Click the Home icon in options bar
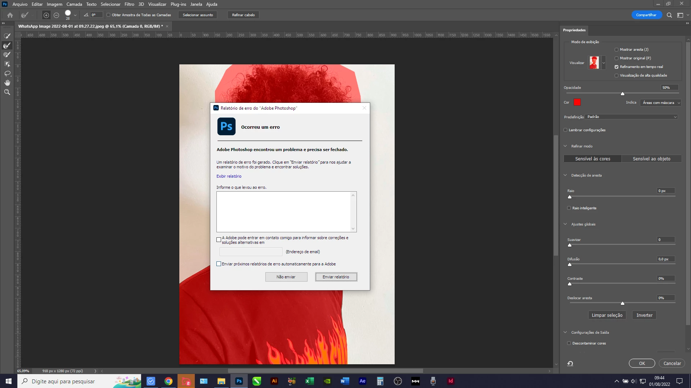This screenshot has height=388, width=691. coord(10,15)
